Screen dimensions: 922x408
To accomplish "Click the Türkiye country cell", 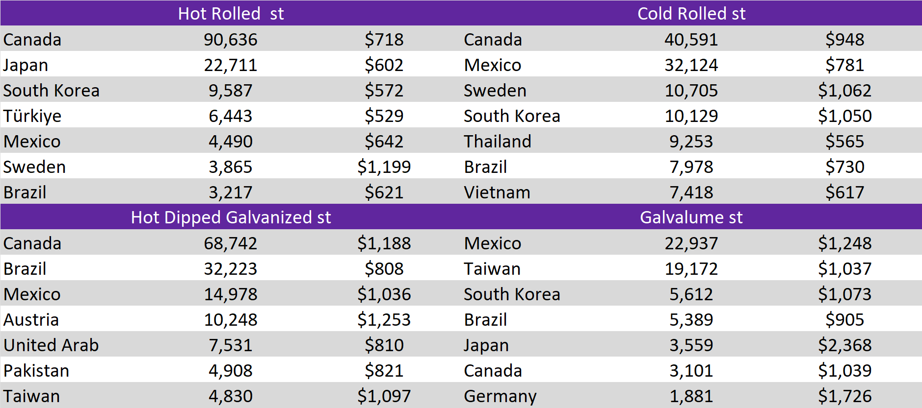I will coord(32,116).
